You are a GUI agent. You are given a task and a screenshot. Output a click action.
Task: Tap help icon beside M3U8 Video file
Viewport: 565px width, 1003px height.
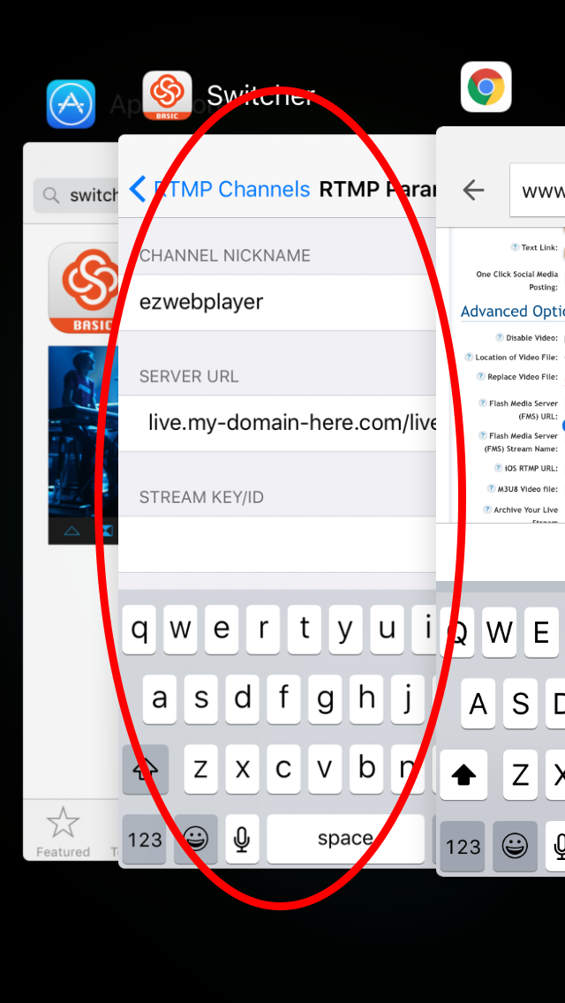point(491,489)
